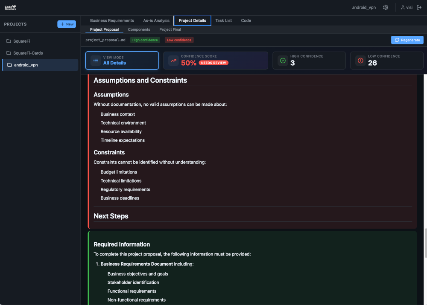Open the Components sub-tab
Viewport: 427px width, 305px height.
click(139, 29)
